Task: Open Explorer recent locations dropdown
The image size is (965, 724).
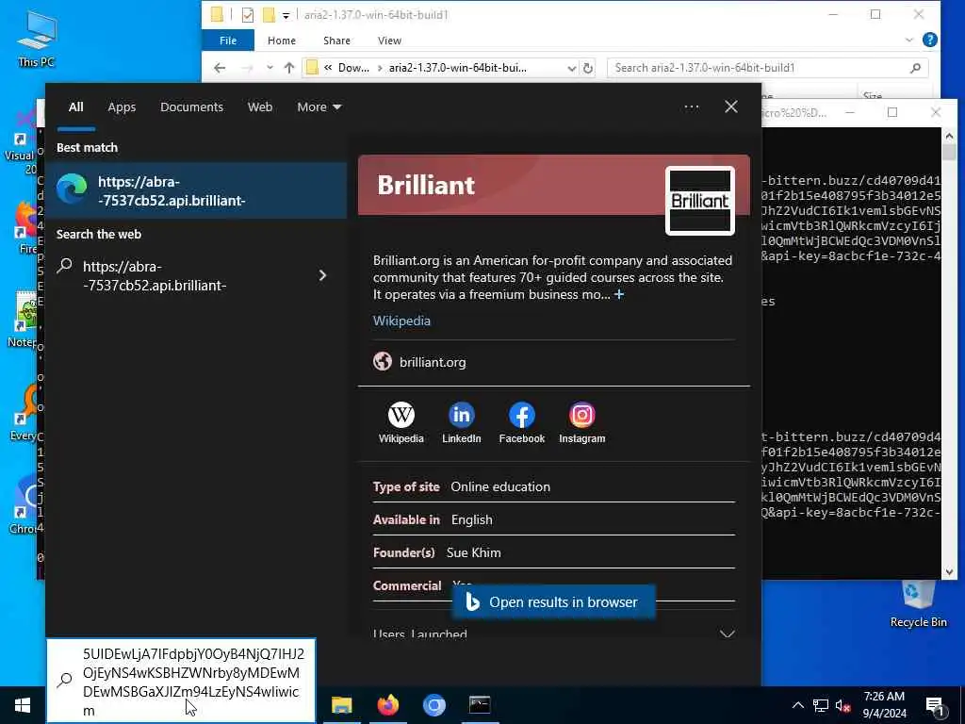Action: [270, 68]
